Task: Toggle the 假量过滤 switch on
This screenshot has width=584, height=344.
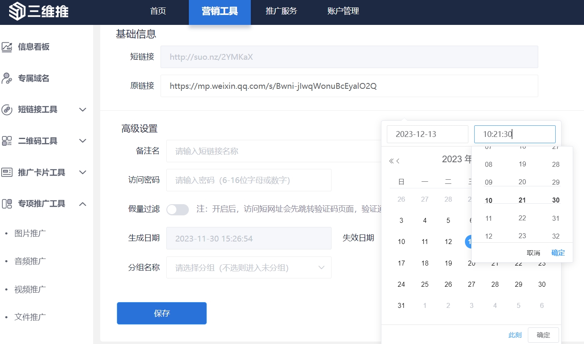Action: (178, 210)
